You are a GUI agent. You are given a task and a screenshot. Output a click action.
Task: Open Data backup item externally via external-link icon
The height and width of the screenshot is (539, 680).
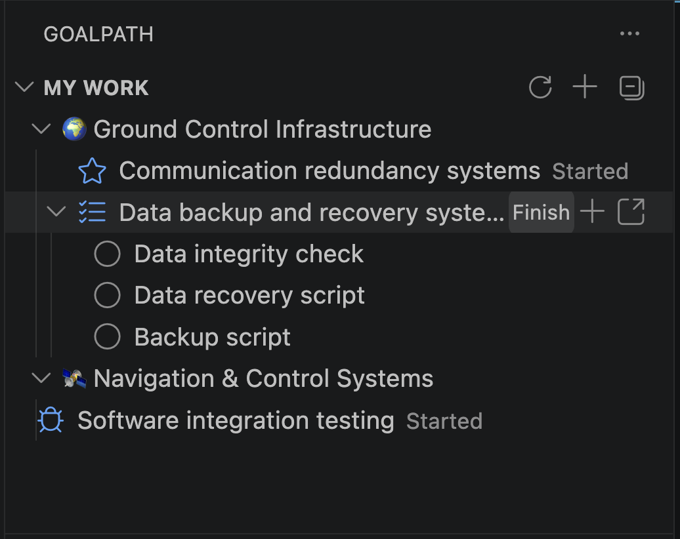(x=631, y=212)
